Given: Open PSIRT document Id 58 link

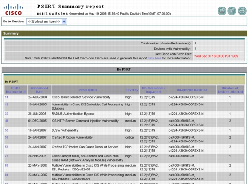Looking at the screenshot, I should pyautogui.click(x=7, y=137).
